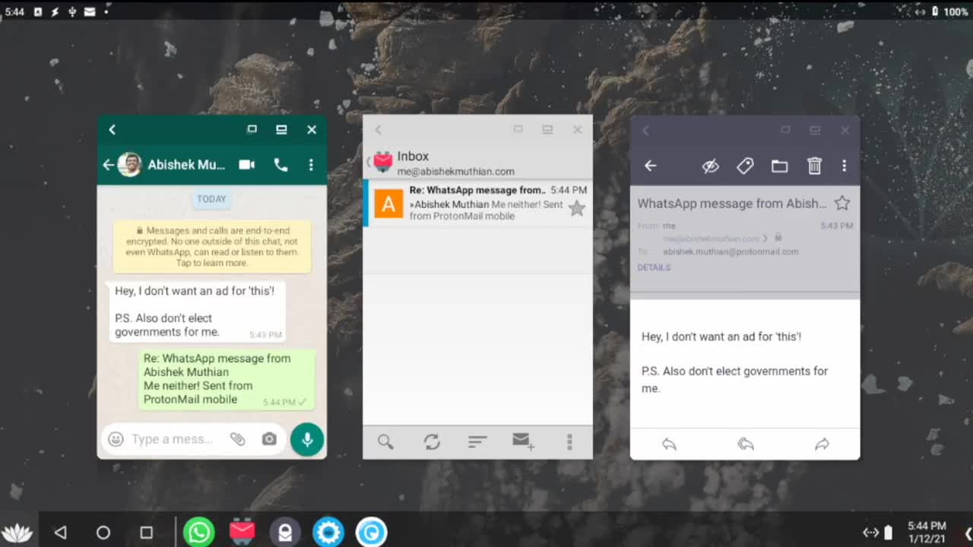973x547 pixels.
Task: Select recipient abishek.muthian@protonmail.com
Action: click(731, 251)
